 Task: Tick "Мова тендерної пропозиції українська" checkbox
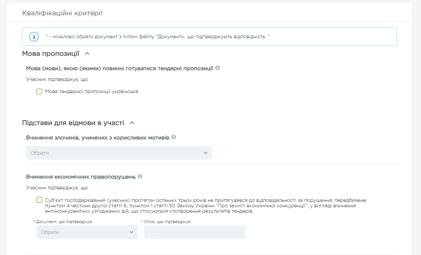coord(40,92)
